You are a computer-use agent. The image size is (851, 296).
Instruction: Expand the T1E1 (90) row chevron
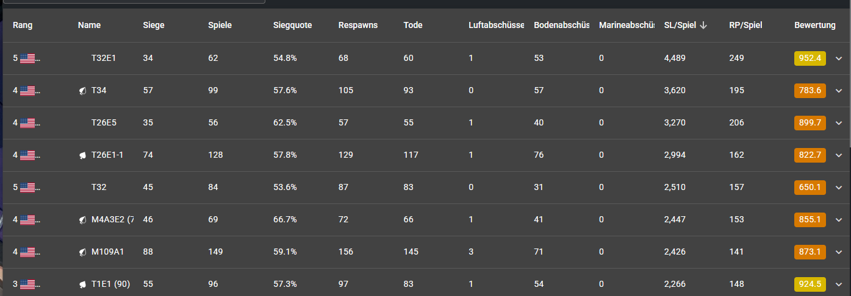coord(839,284)
